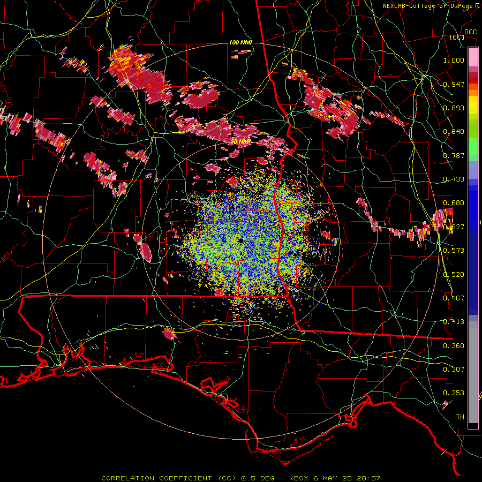Click the 0.520 color scale label
482x482 pixels.
pyautogui.click(x=454, y=275)
